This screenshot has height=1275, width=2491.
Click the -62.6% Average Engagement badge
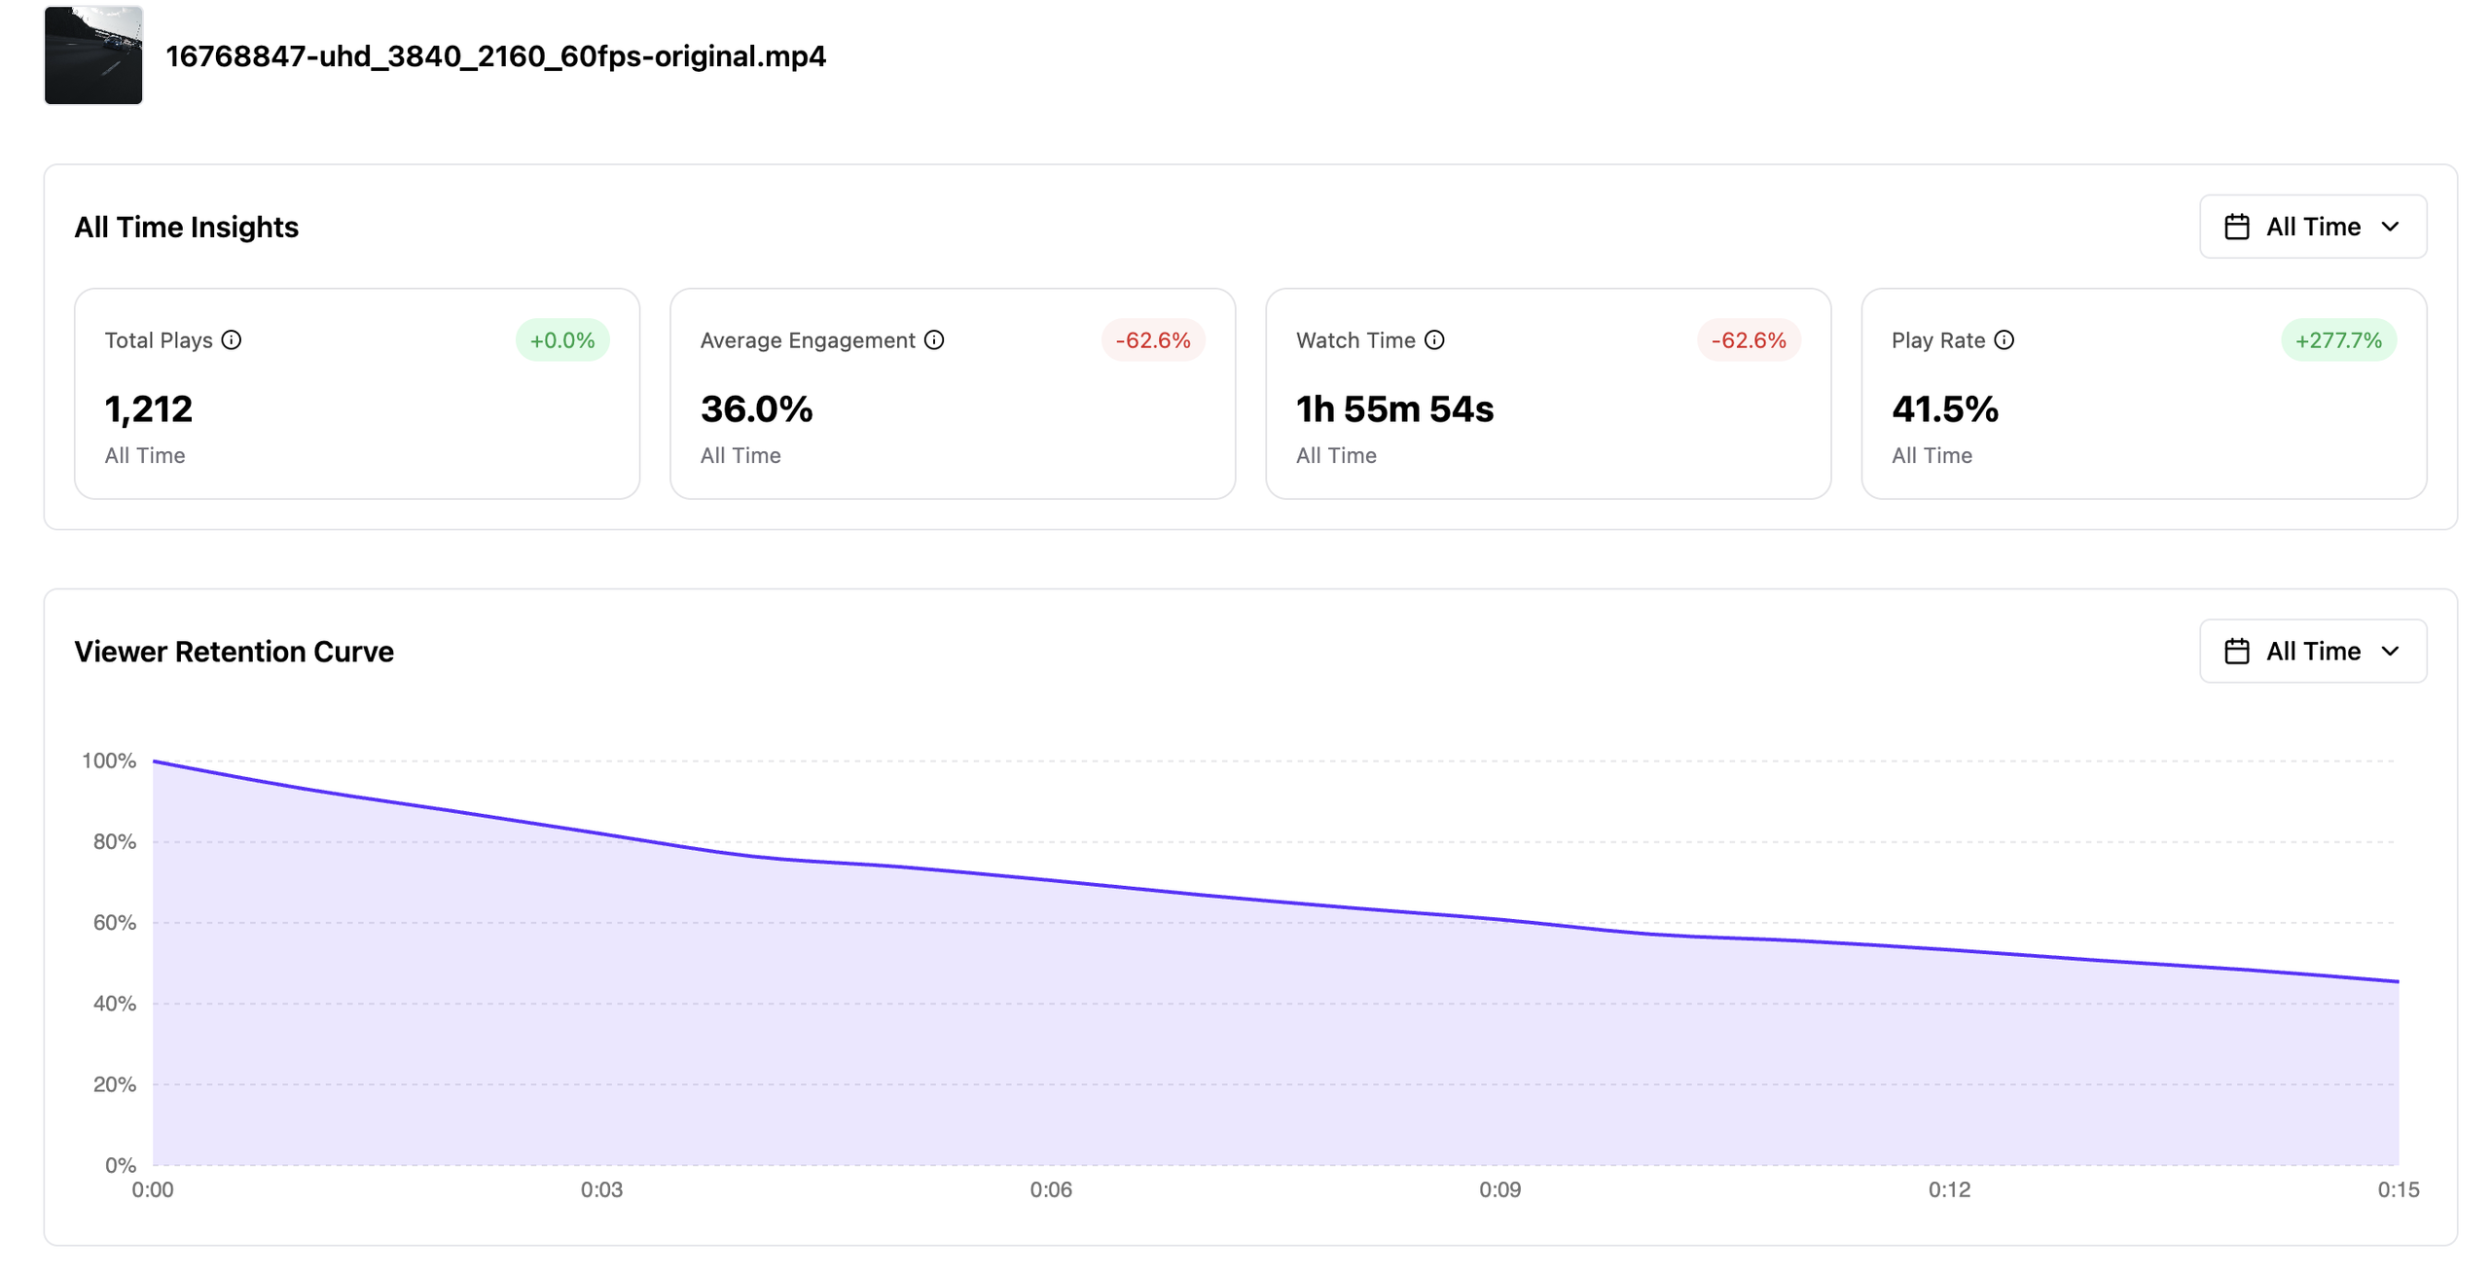[1153, 340]
